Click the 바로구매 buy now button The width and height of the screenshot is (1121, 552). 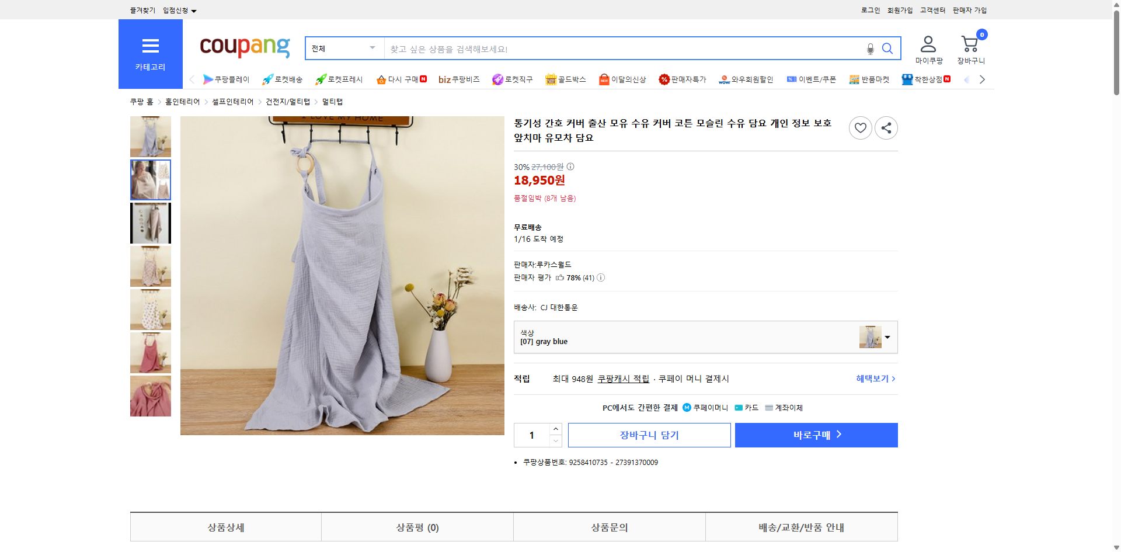816,435
